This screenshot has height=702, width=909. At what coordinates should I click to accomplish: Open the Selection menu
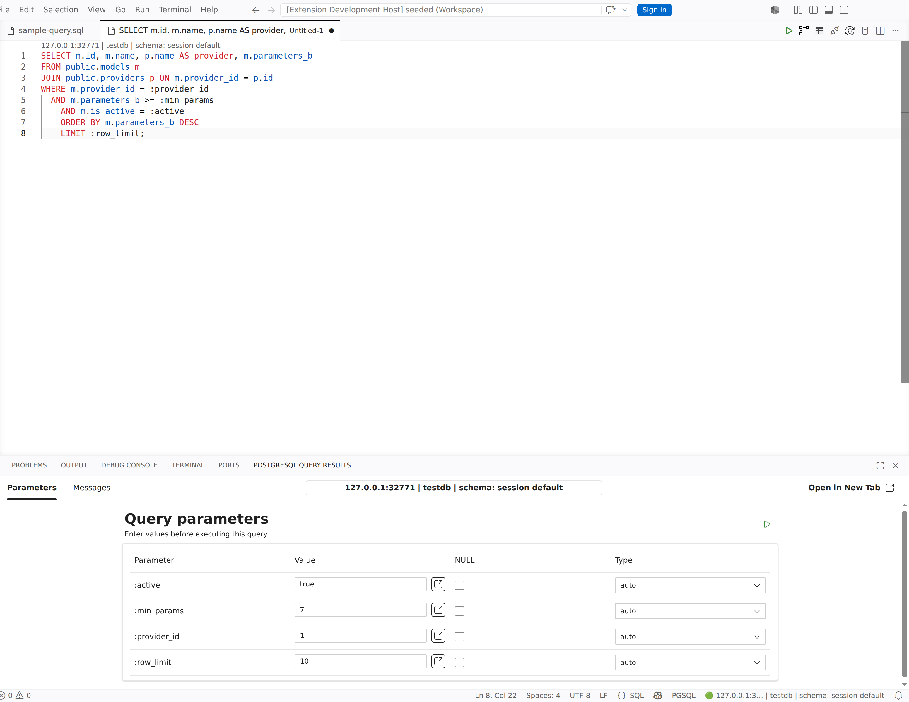[61, 10]
